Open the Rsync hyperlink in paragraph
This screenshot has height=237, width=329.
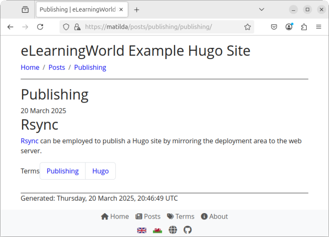[30, 141]
